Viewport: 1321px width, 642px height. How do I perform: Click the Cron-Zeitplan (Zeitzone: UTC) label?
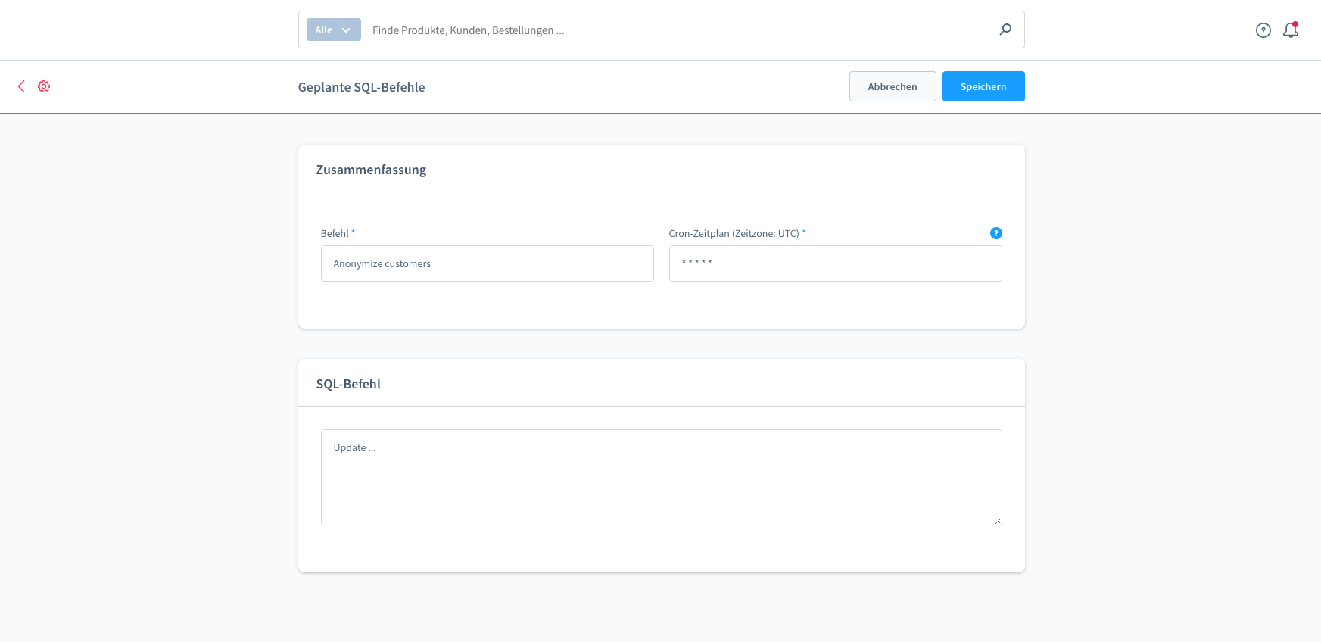734,233
